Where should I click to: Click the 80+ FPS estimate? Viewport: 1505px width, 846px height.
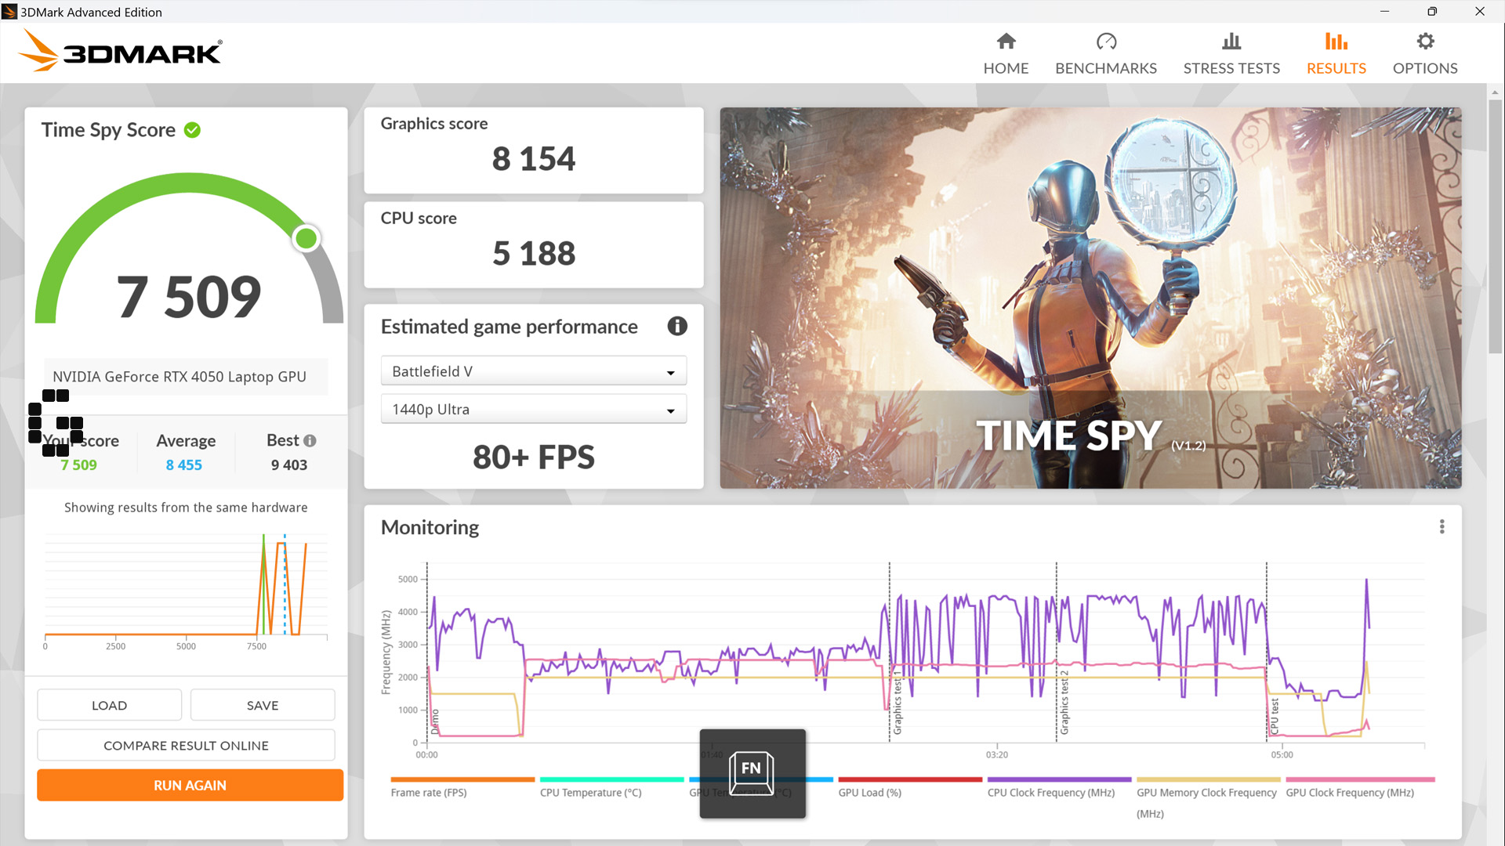pyautogui.click(x=533, y=457)
